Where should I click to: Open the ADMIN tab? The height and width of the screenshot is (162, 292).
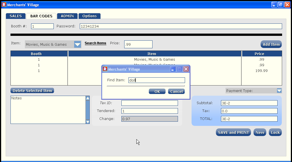67,16
